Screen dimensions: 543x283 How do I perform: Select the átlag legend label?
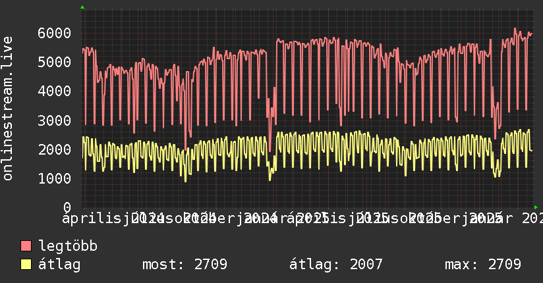pyautogui.click(x=59, y=265)
